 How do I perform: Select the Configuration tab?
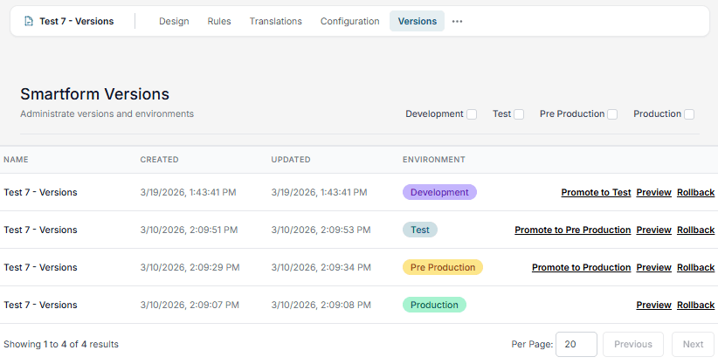tap(350, 21)
